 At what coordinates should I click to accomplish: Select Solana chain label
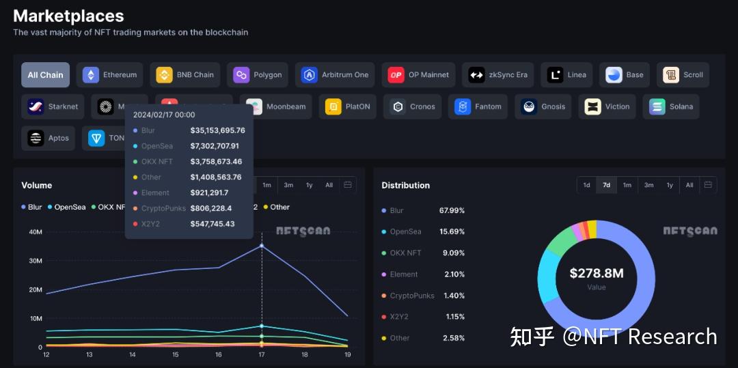pos(681,107)
